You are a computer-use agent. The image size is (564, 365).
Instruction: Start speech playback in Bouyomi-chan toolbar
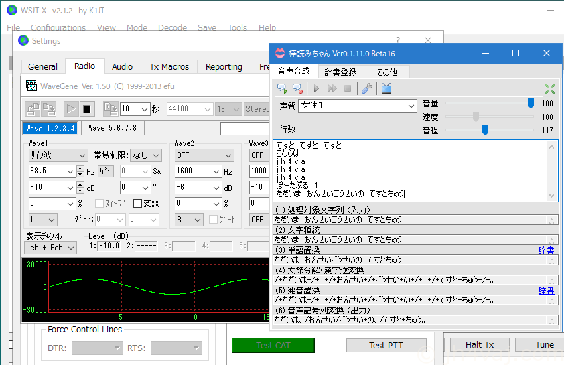coord(282,88)
